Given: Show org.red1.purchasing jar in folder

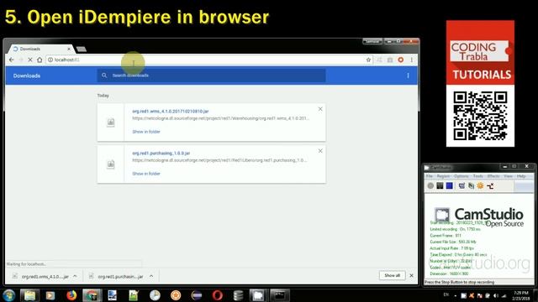Looking at the screenshot, I should click(x=146, y=174).
